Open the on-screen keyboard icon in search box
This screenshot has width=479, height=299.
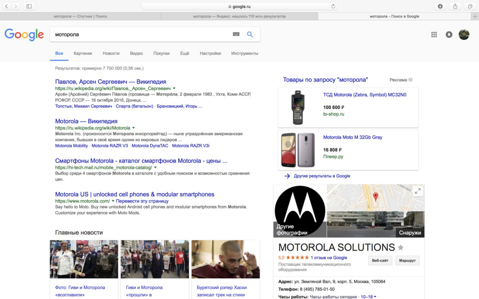236,34
